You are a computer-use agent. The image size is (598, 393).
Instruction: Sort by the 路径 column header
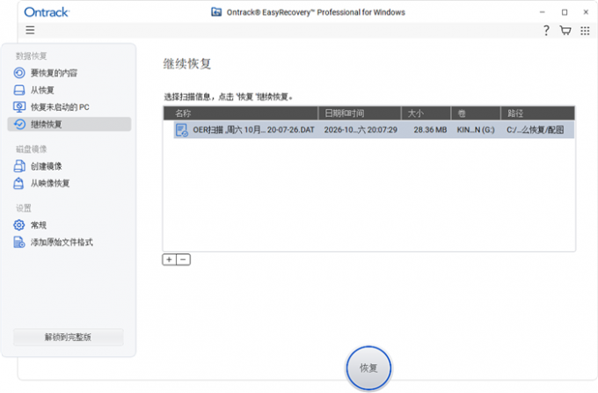coord(537,113)
